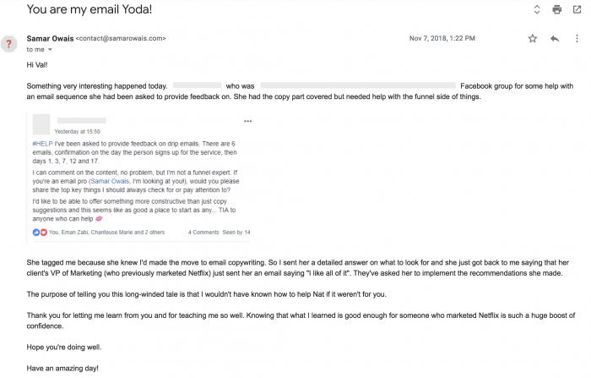Screen dimensions: 591x378
Task: Click the sender name Samar Owais
Action: (x=50, y=39)
